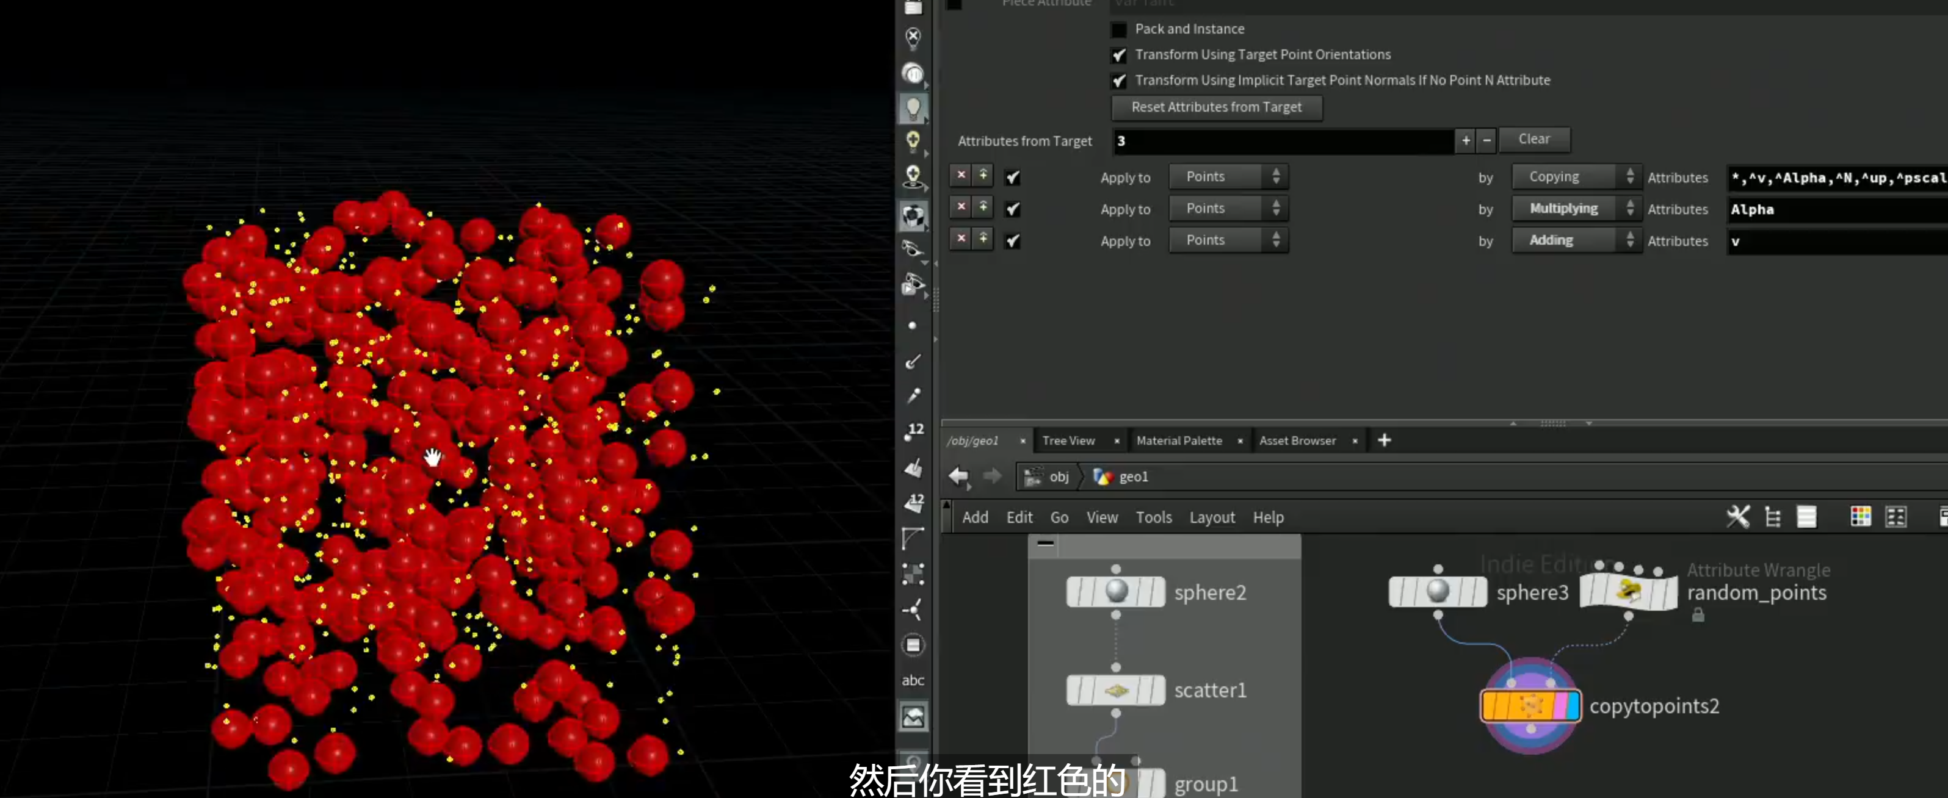1948x798 pixels.
Task: Open the wrench tools icon in network toolbar
Action: click(1737, 517)
